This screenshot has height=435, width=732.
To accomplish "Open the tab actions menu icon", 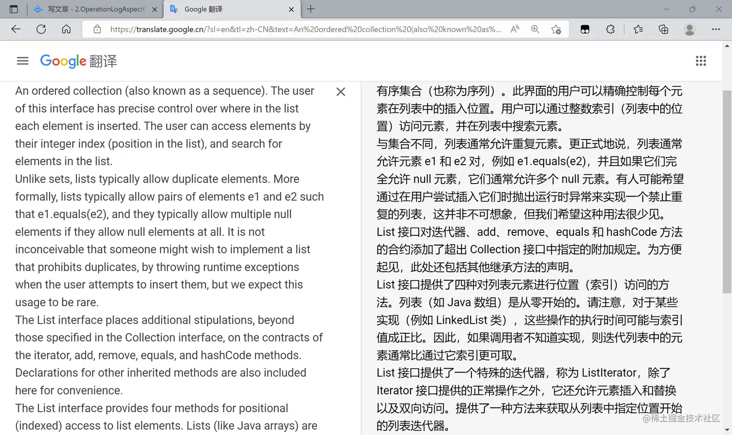I will tap(14, 9).
